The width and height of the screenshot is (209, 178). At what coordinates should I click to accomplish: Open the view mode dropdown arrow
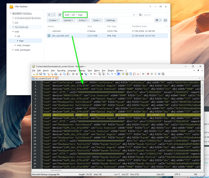161,20
